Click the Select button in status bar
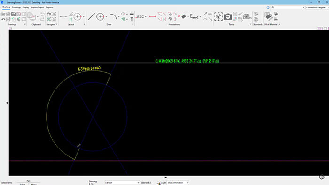329x185 pixels. tap(23, 184)
